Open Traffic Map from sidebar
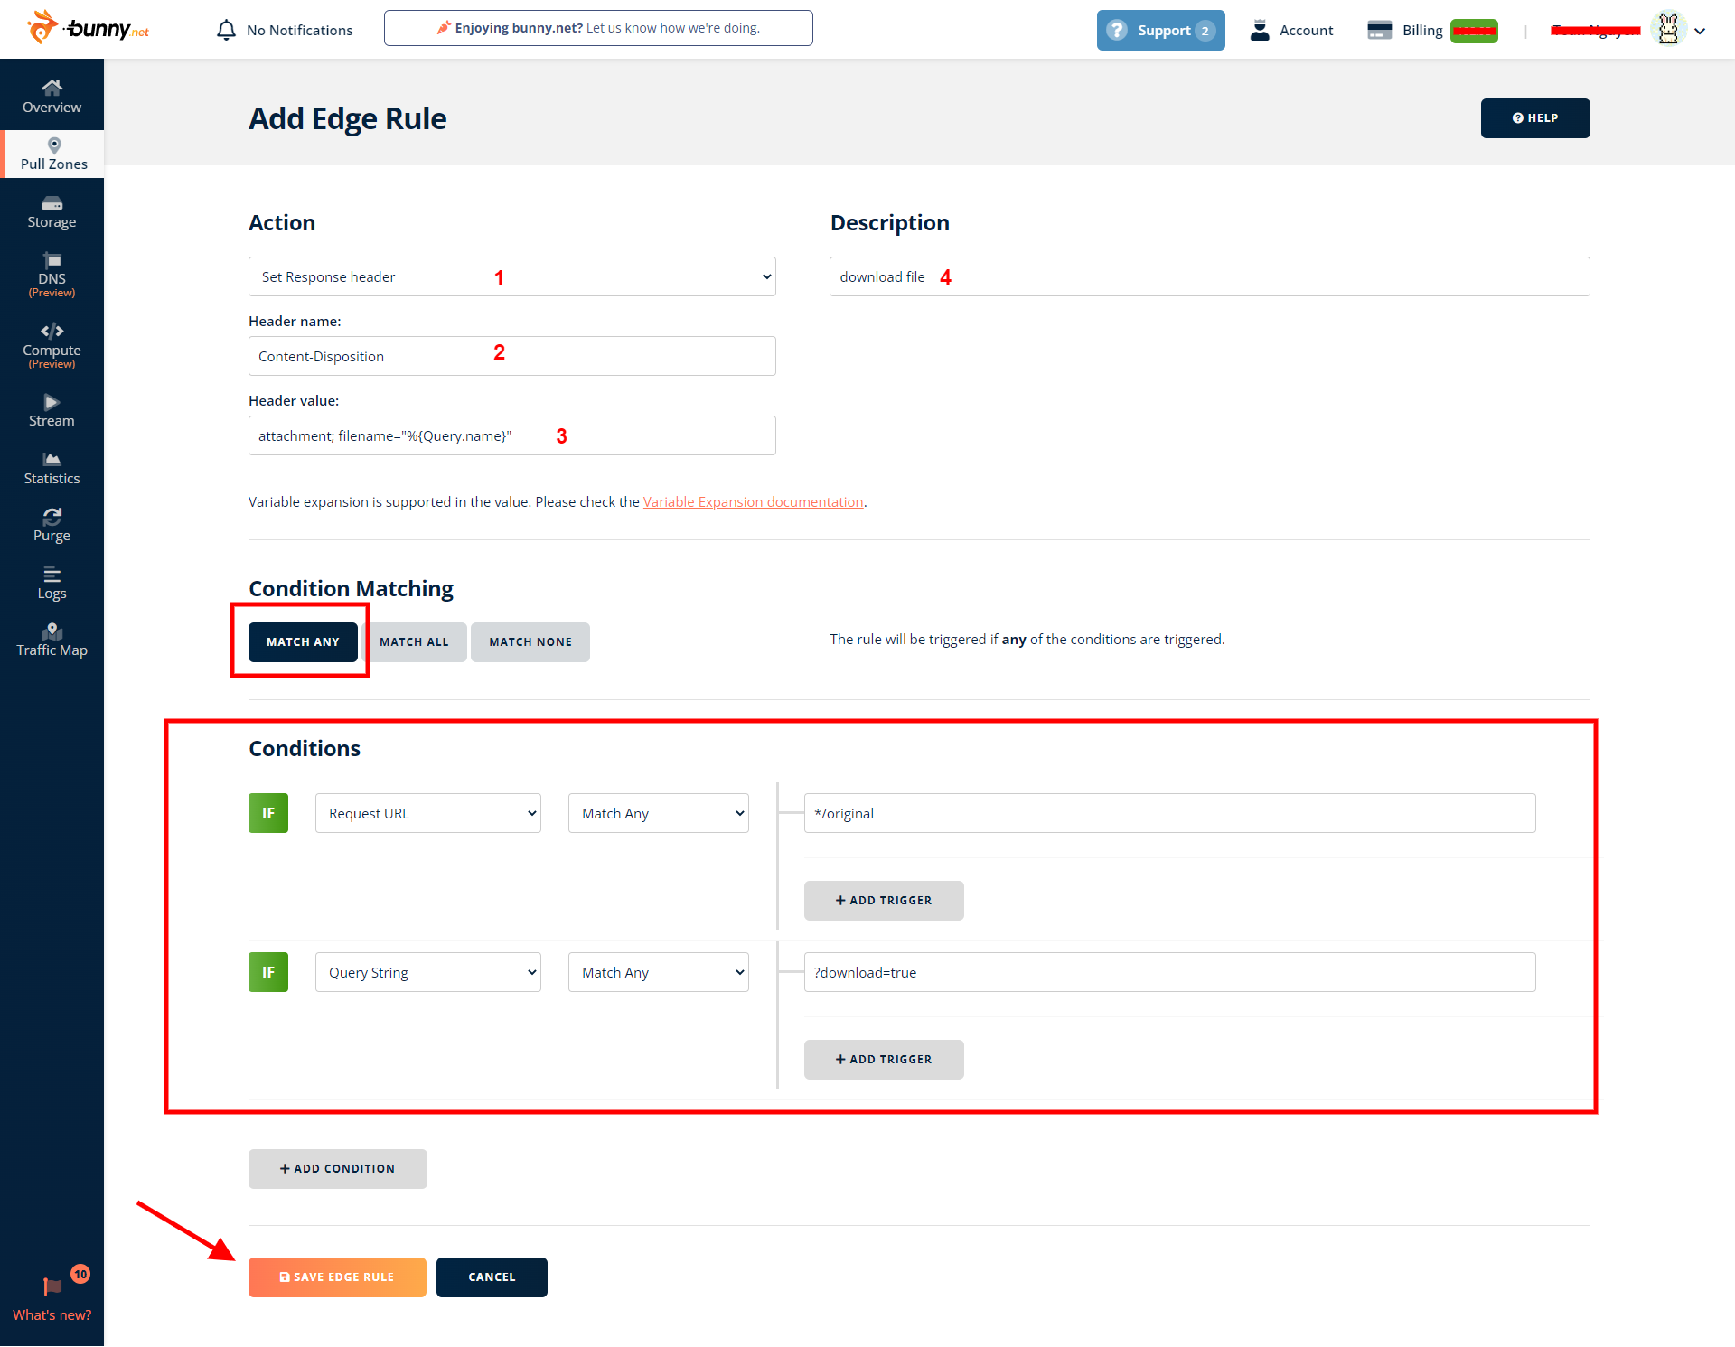Viewport: 1735px width, 1347px height. [52, 640]
